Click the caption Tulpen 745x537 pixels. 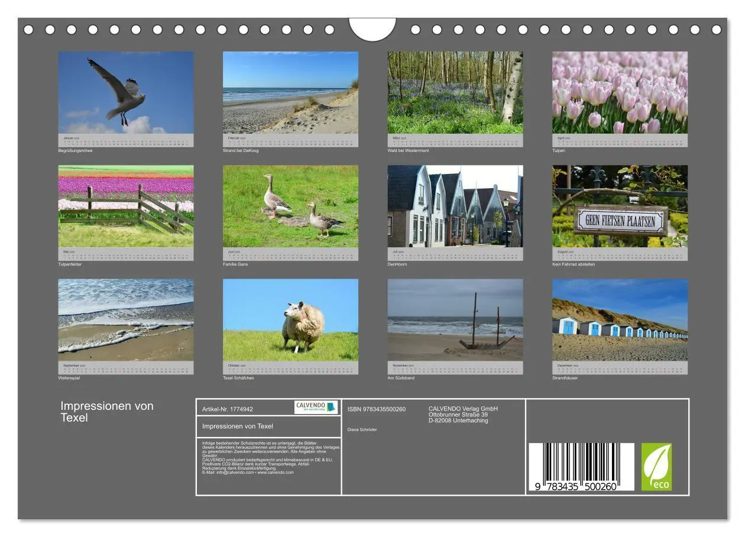(x=559, y=150)
